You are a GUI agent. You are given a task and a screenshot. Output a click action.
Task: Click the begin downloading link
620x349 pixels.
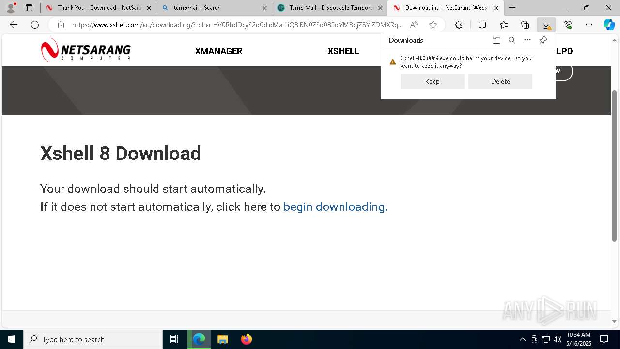335,207
